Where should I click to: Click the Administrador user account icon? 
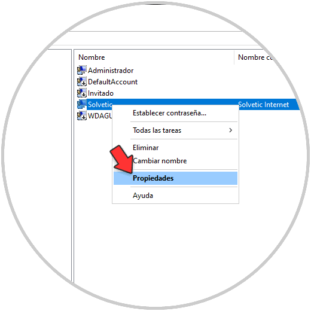(x=82, y=70)
